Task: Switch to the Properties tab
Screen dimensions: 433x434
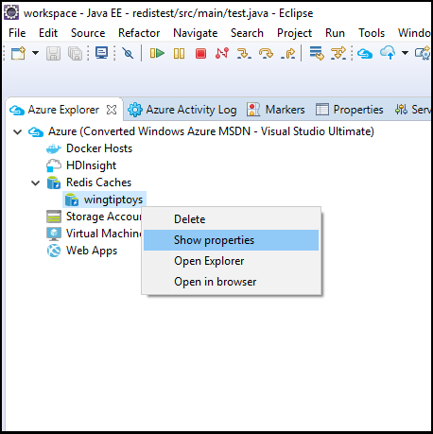Action: (x=350, y=110)
